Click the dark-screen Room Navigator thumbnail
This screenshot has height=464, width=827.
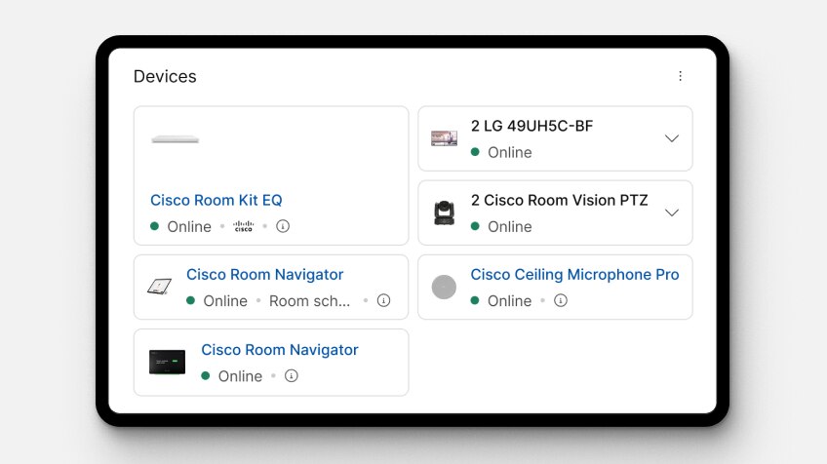167,362
